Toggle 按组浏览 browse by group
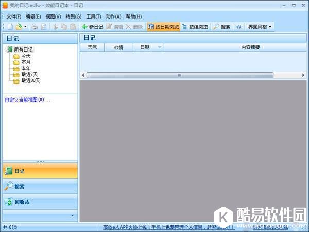Image resolution: width=309 pixels, height=232 pixels. (x=195, y=27)
